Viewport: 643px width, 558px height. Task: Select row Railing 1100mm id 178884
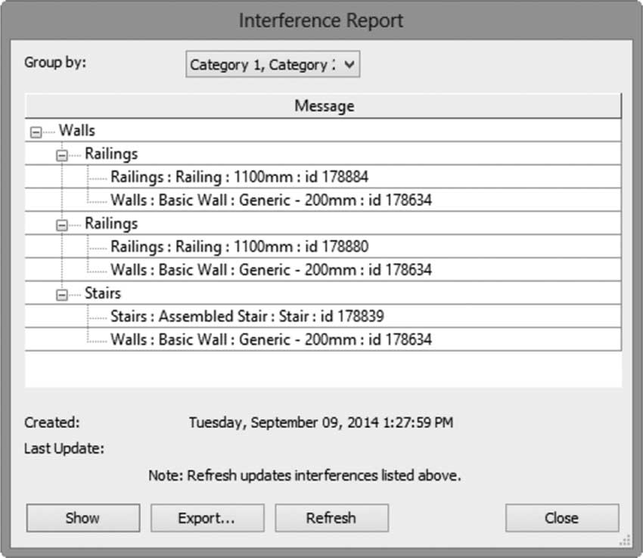coord(324,177)
